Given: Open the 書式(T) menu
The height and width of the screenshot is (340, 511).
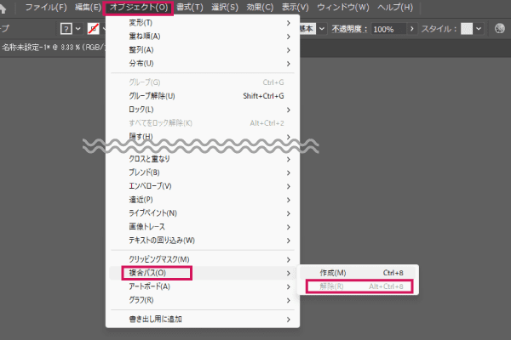Looking at the screenshot, I should [190, 7].
